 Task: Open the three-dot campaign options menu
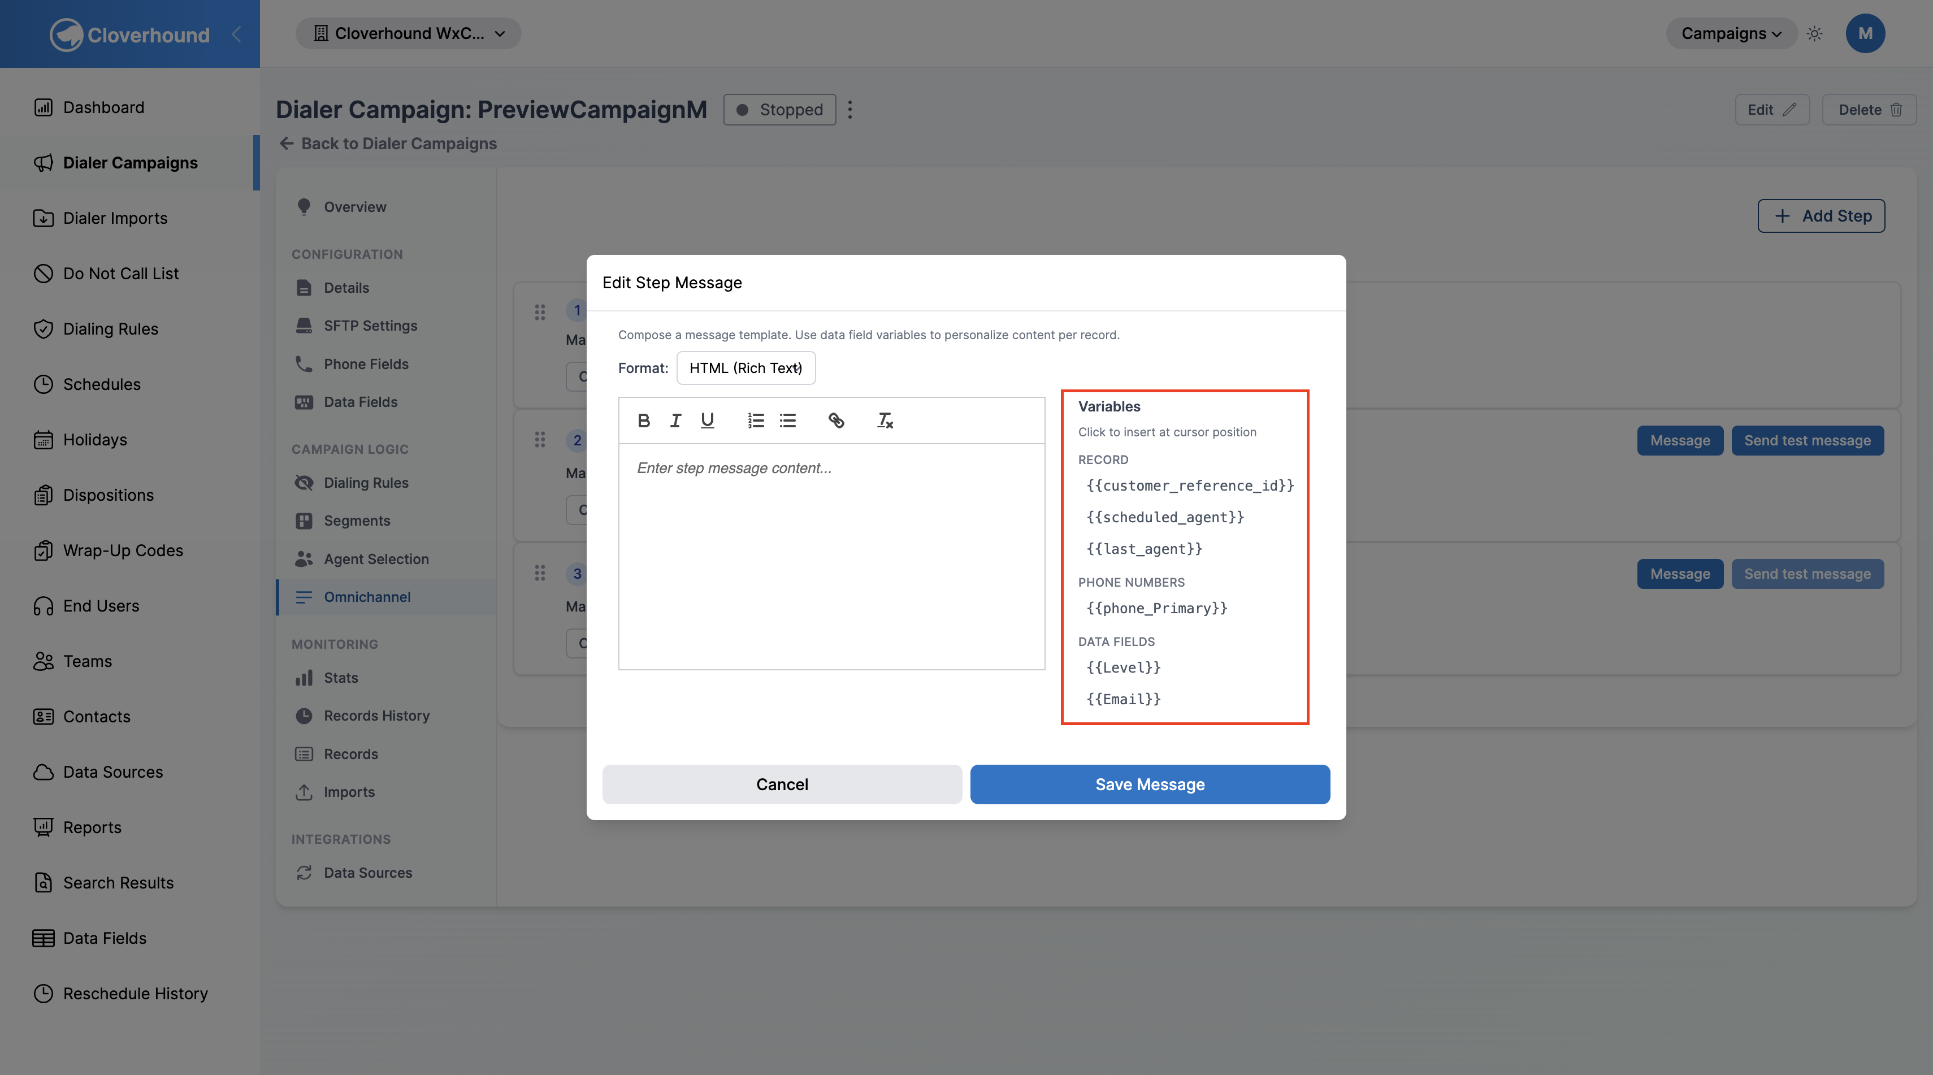pyautogui.click(x=850, y=110)
